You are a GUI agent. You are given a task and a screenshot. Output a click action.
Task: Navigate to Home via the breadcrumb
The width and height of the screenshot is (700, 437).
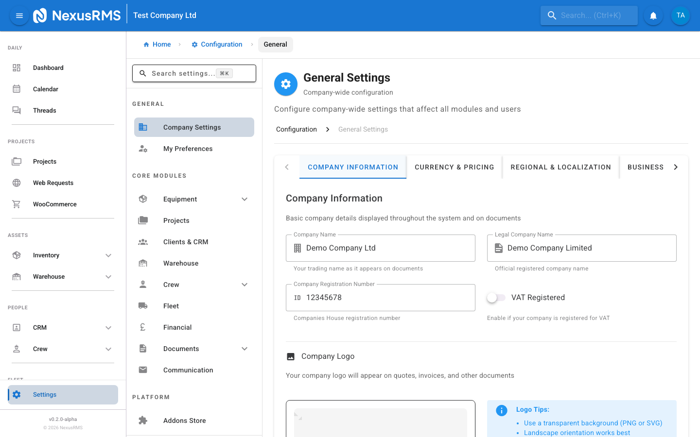(157, 44)
